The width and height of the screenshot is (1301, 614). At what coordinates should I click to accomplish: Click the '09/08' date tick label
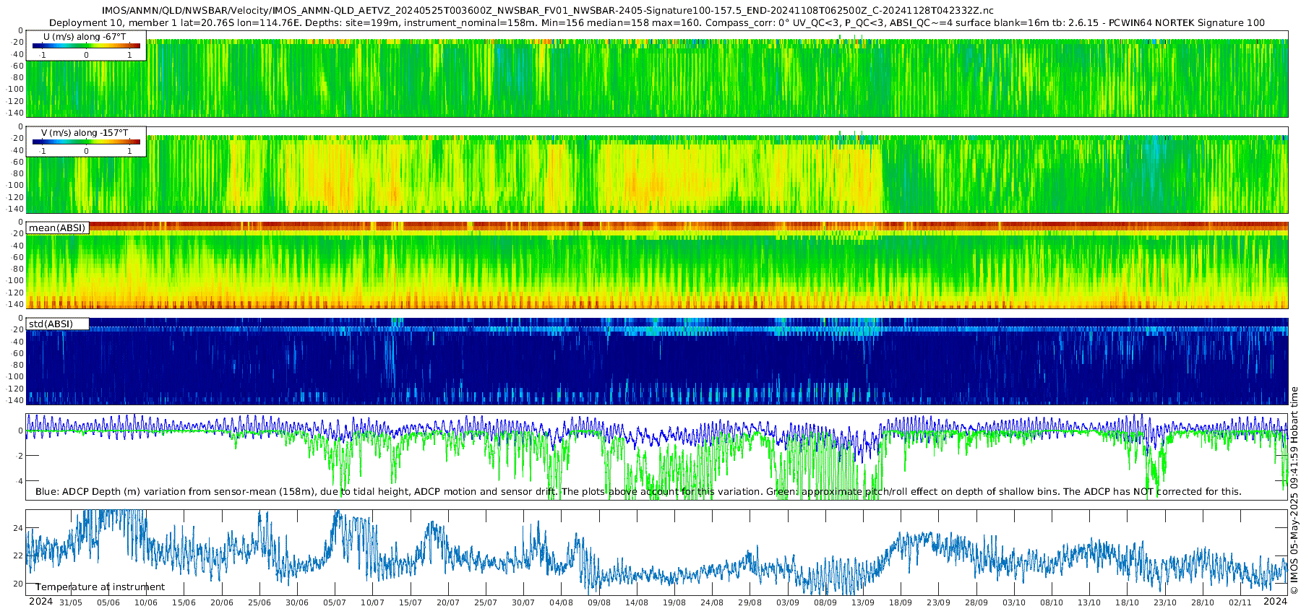coord(599,602)
